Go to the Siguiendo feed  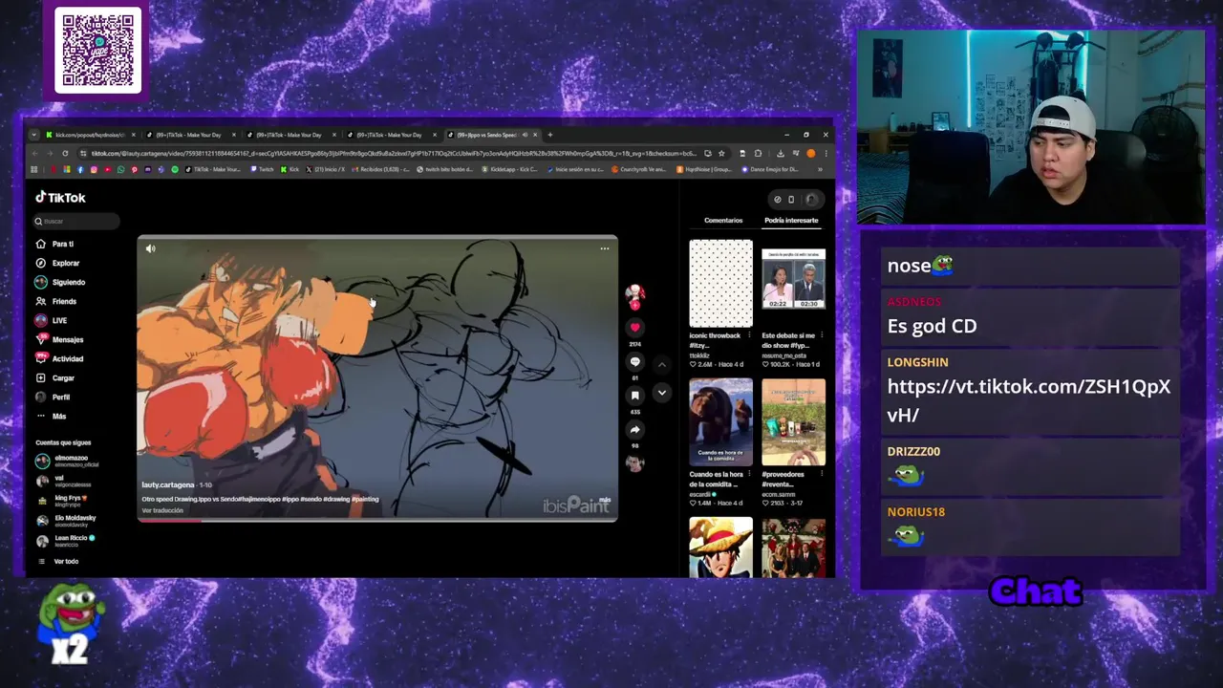pos(60,282)
